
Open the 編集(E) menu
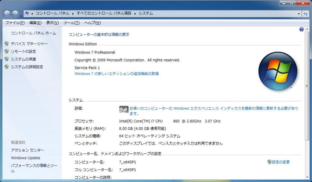[35, 23]
